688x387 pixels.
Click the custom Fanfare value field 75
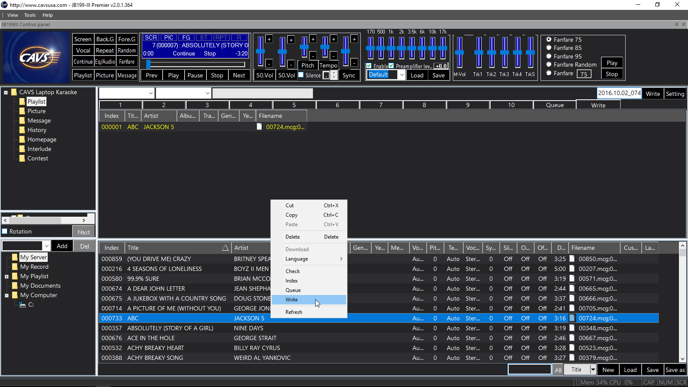click(x=584, y=74)
